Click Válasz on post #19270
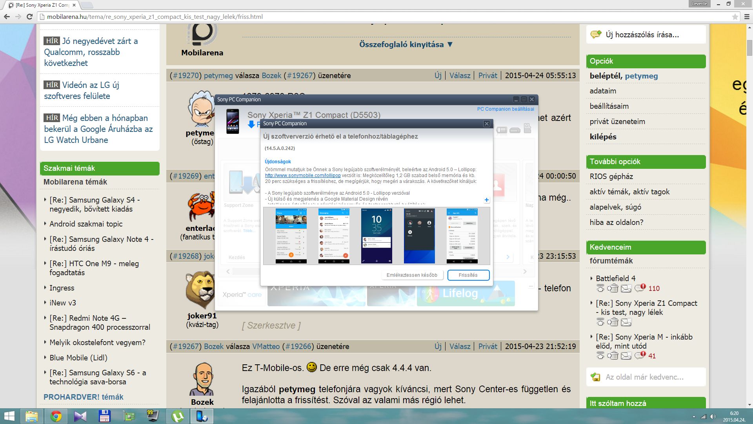753x424 pixels. point(460,75)
